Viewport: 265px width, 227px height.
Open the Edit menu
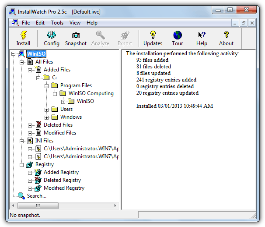coord(40,23)
